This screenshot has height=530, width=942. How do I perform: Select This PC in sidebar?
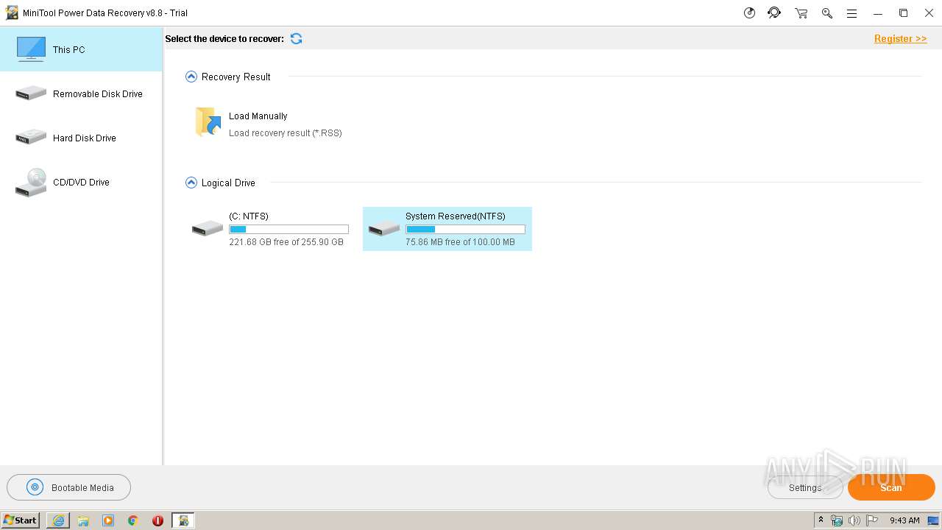[81, 49]
